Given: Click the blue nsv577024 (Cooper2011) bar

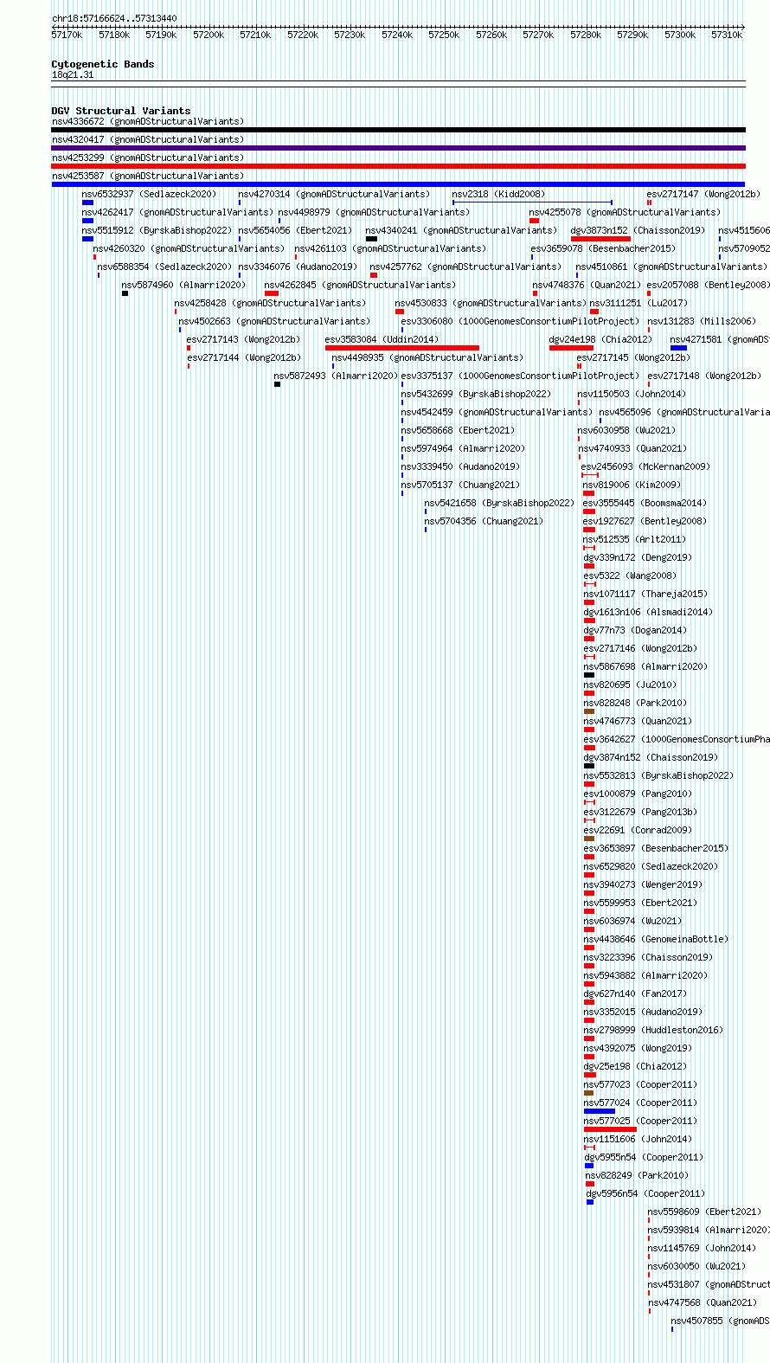Looking at the screenshot, I should pos(600,1111).
